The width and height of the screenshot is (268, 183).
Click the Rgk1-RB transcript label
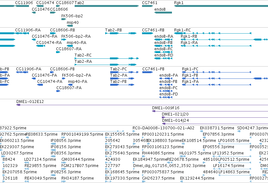[189, 36]
